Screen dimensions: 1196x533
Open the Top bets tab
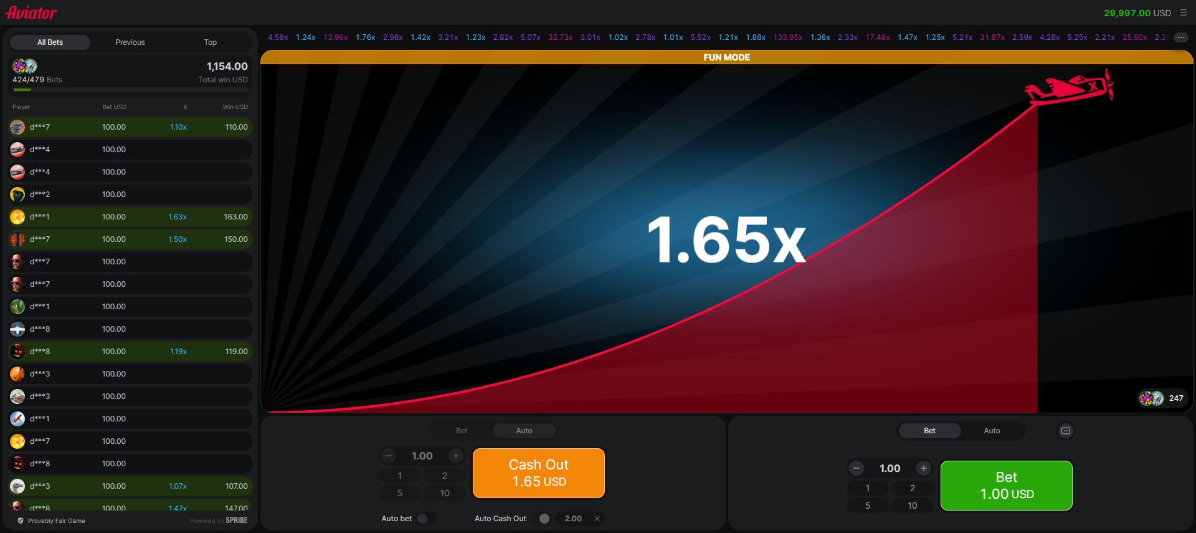coord(211,42)
